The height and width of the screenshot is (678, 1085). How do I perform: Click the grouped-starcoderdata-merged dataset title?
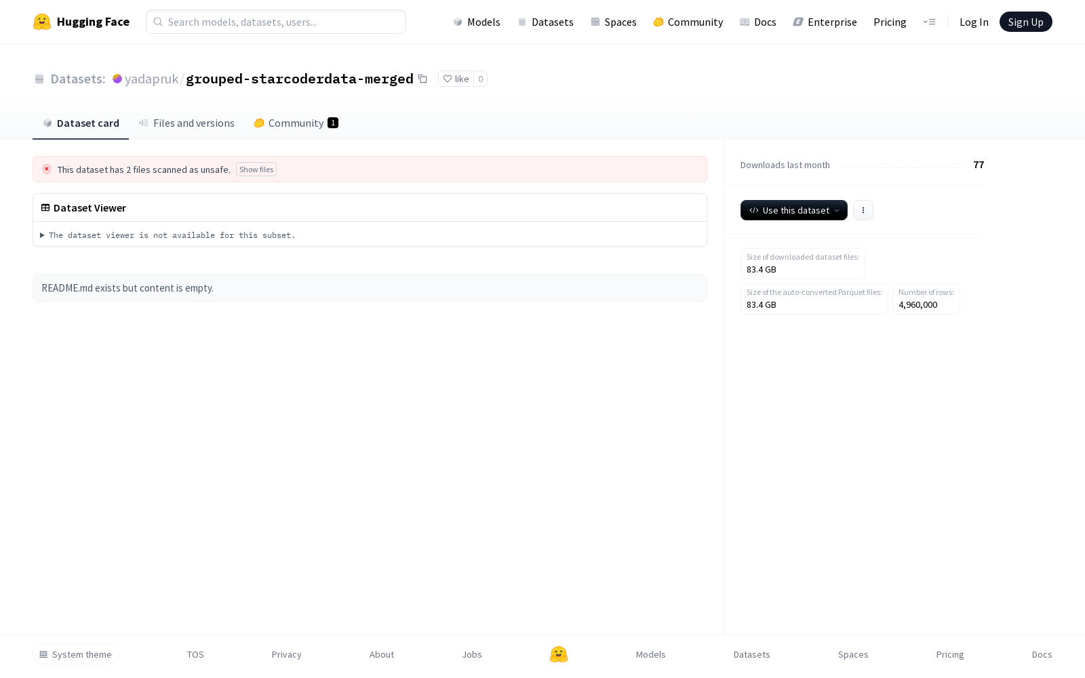(x=300, y=79)
